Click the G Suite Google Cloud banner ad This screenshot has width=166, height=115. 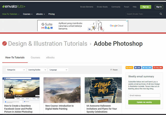82,26
